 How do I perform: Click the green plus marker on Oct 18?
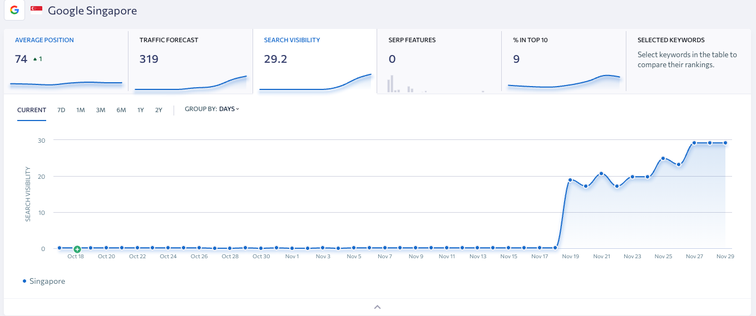click(x=77, y=249)
